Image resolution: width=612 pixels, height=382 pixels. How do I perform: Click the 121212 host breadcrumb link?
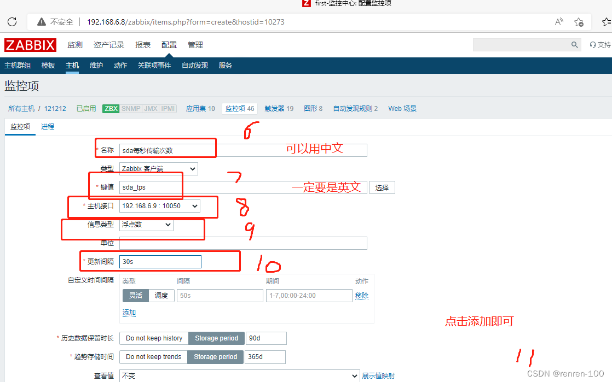[x=55, y=109]
